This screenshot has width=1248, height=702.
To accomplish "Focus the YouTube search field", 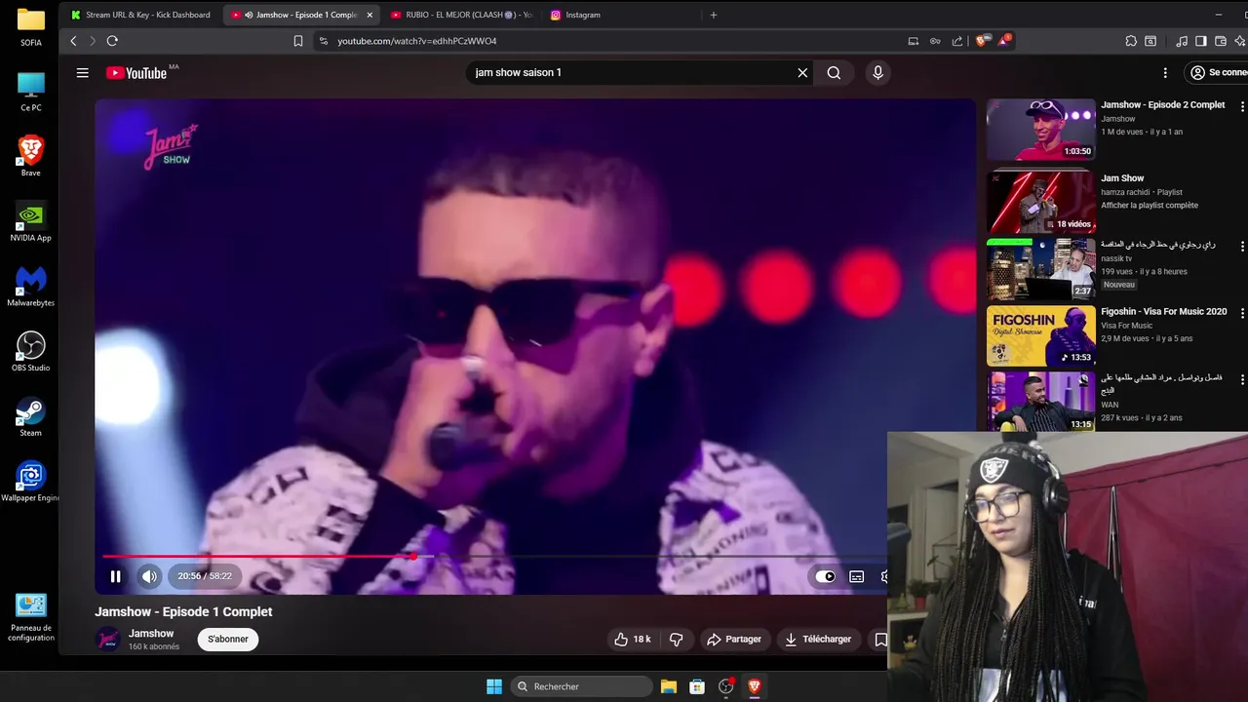I will click(629, 73).
